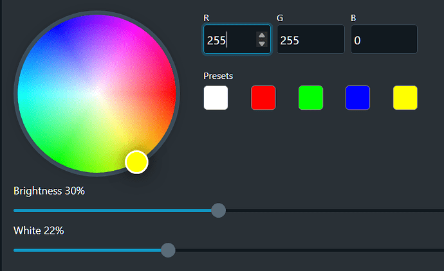Pick the blue preset swatch
Screen dimensions: 444x271
(358, 98)
